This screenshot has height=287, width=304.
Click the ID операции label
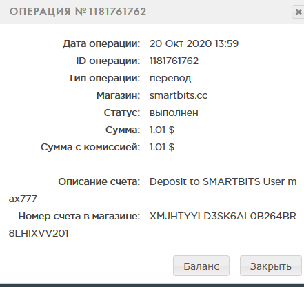(x=108, y=61)
